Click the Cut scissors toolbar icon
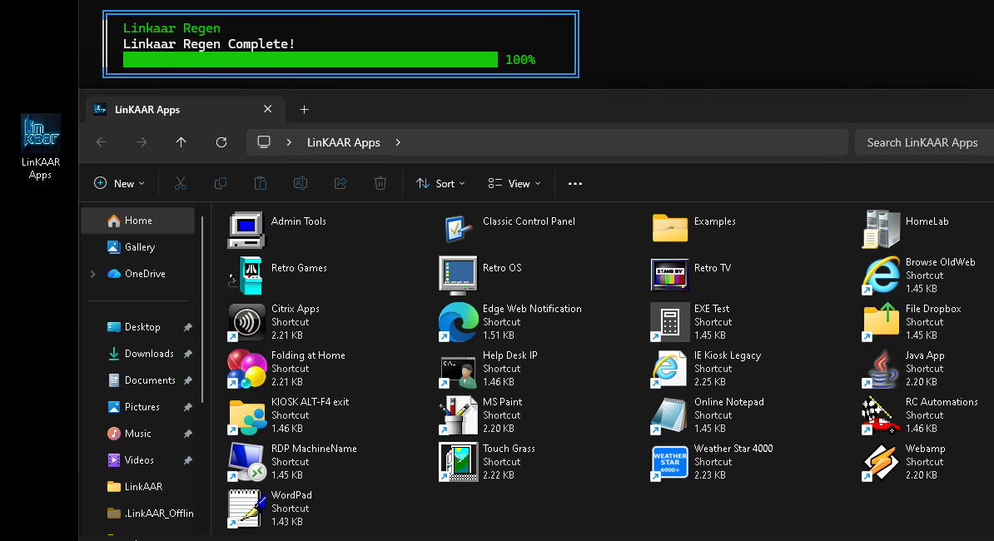 point(181,184)
